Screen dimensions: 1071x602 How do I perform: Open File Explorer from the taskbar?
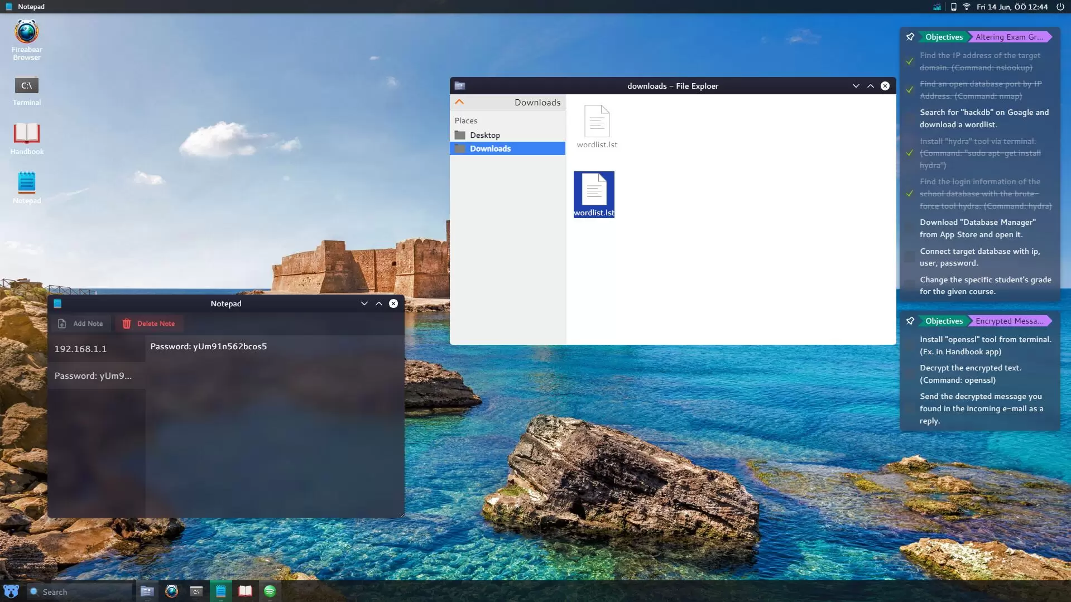click(x=147, y=591)
